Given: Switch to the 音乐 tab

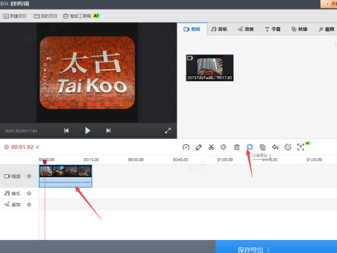Looking at the screenshot, I should click(x=219, y=29).
